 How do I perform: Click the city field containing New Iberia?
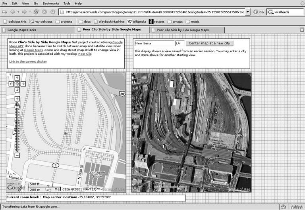pos(154,43)
